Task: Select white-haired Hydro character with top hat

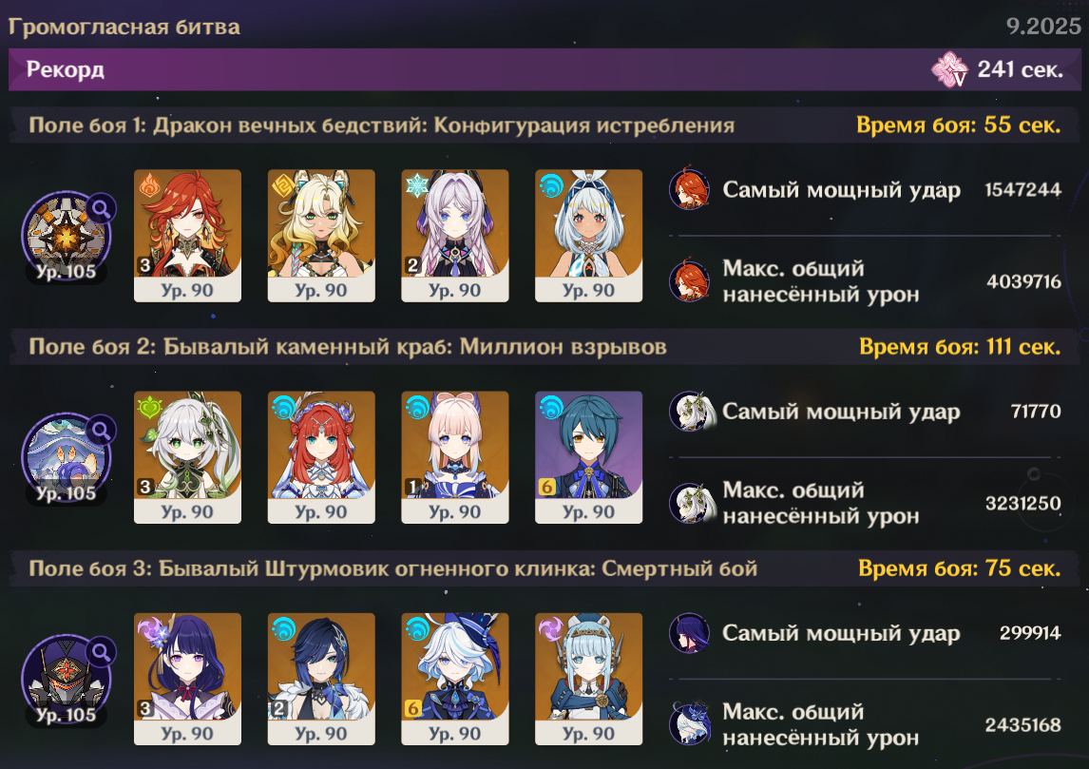Action: (x=455, y=679)
